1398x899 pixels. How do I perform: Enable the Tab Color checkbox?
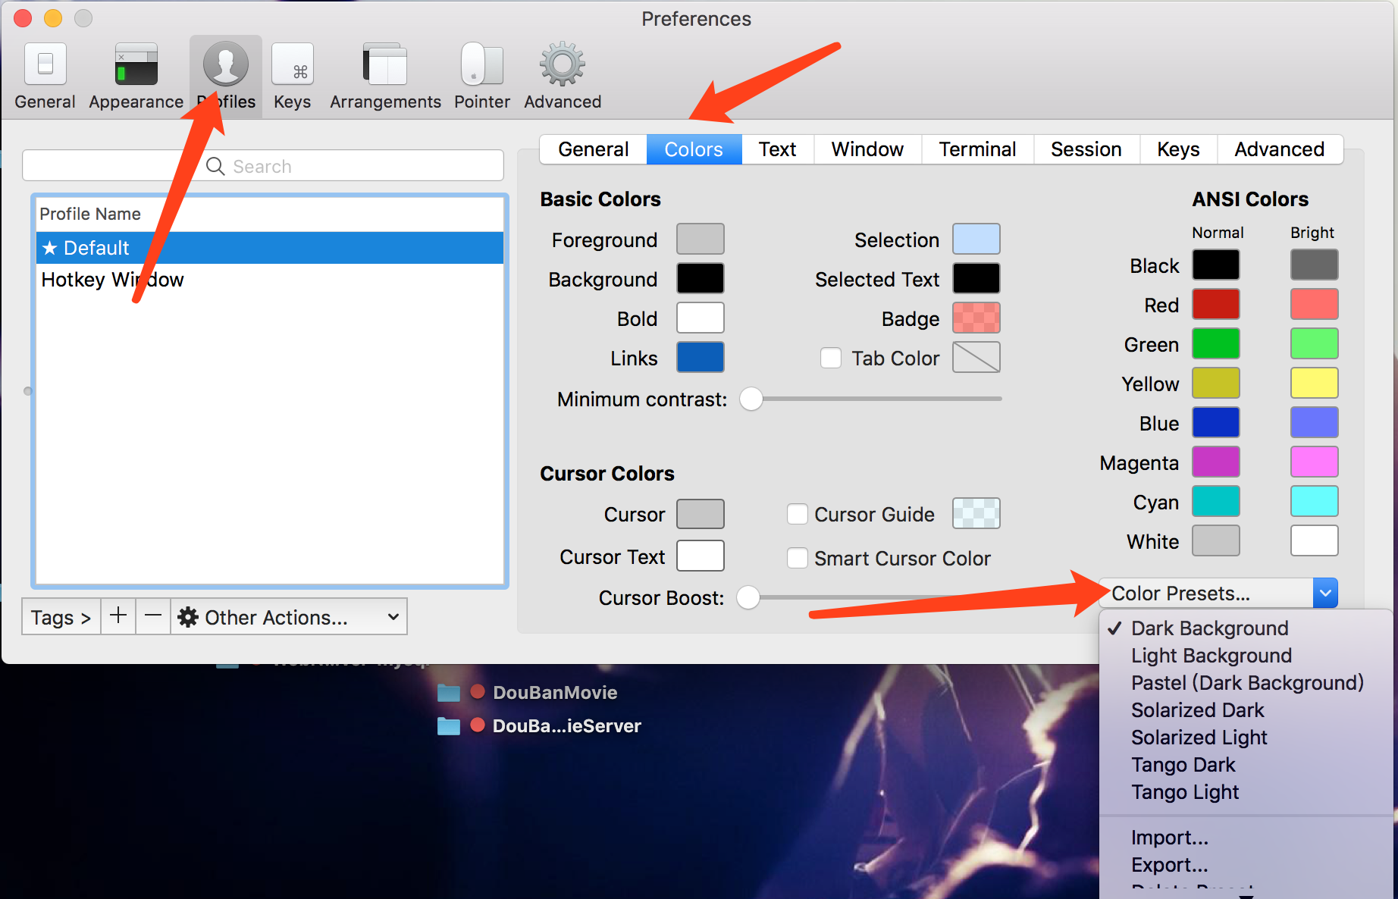pyautogui.click(x=831, y=358)
